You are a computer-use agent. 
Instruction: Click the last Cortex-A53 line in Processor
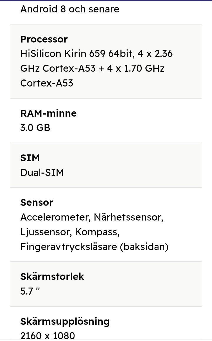(47, 83)
